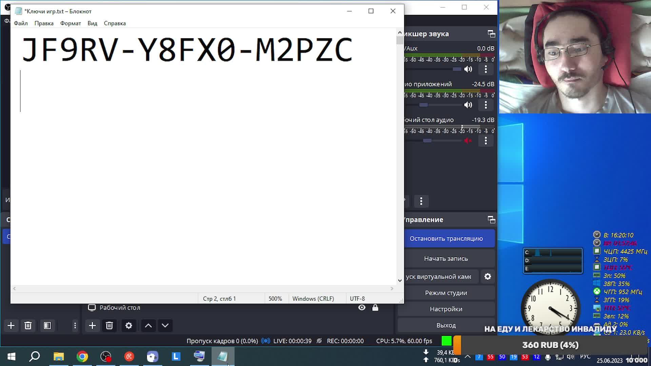Undock the controls panel
Screen dimensions: 651x366
point(491,220)
